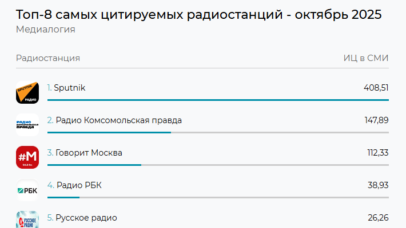The image size is (406, 228).
Task: Click the Радиостанция column header
Action: [48, 58]
